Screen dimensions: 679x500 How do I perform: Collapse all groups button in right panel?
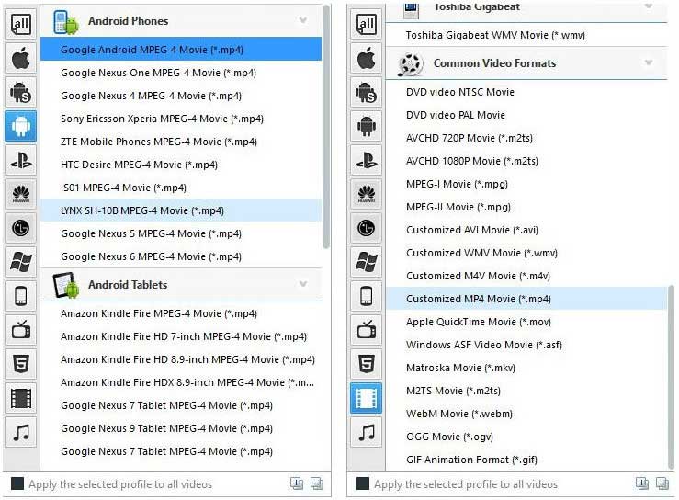(662, 483)
